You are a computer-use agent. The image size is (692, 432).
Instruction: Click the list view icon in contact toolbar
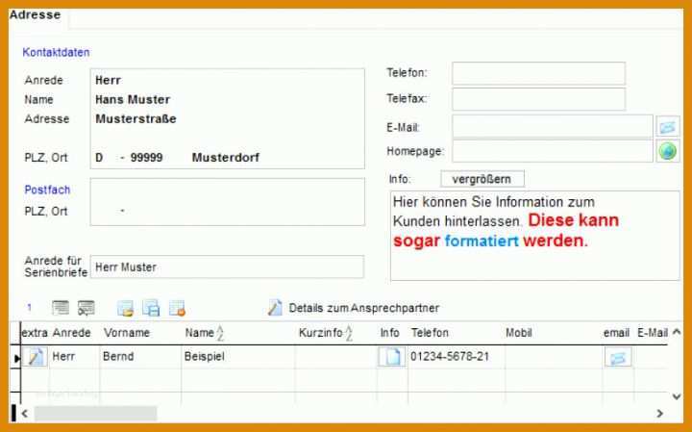click(x=61, y=308)
